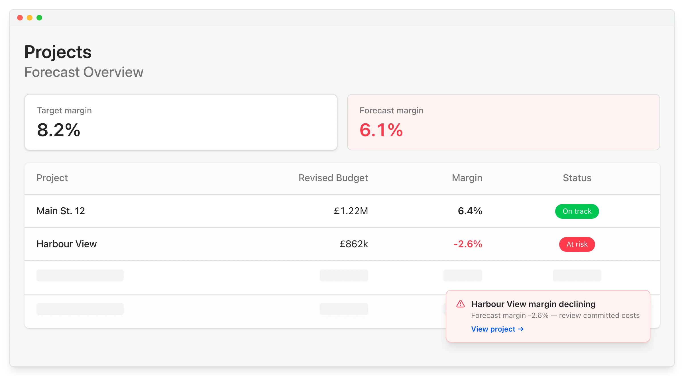
Task: Click the -2.6% margin value
Action: [468, 244]
